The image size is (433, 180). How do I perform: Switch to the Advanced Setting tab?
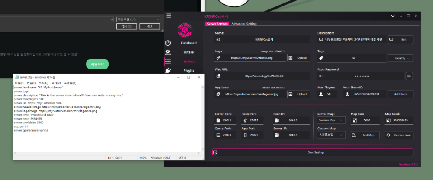click(x=244, y=24)
